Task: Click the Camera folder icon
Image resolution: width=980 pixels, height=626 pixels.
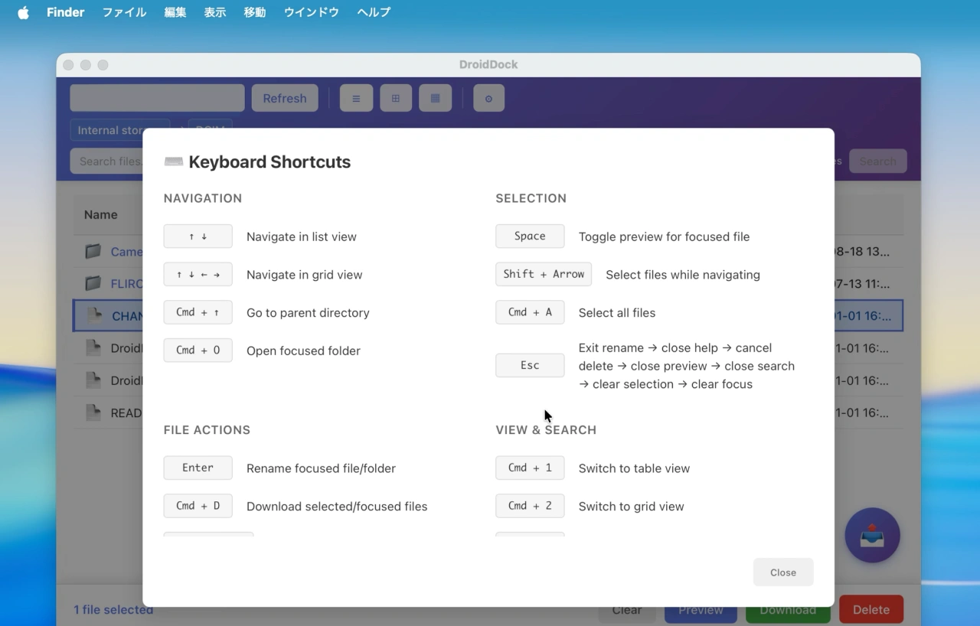Action: tap(93, 251)
